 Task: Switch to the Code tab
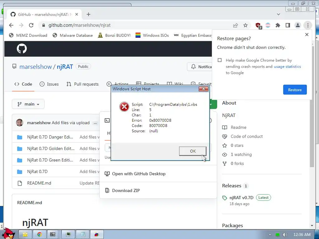pyautogui.click(x=23, y=84)
